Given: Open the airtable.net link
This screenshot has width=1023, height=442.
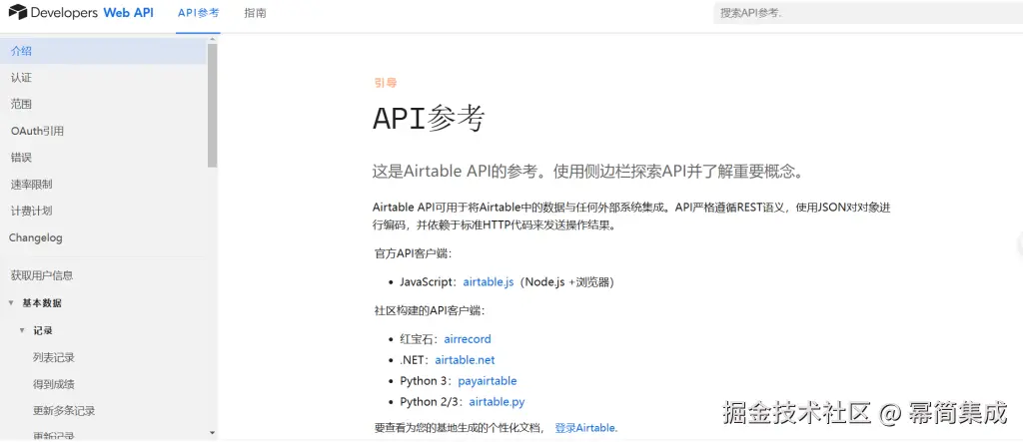Looking at the screenshot, I should pyautogui.click(x=466, y=360).
